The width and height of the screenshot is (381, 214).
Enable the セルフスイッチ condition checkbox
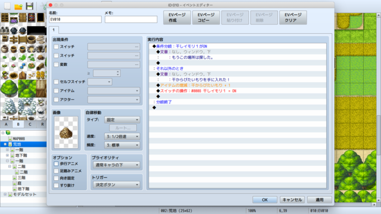point(56,82)
